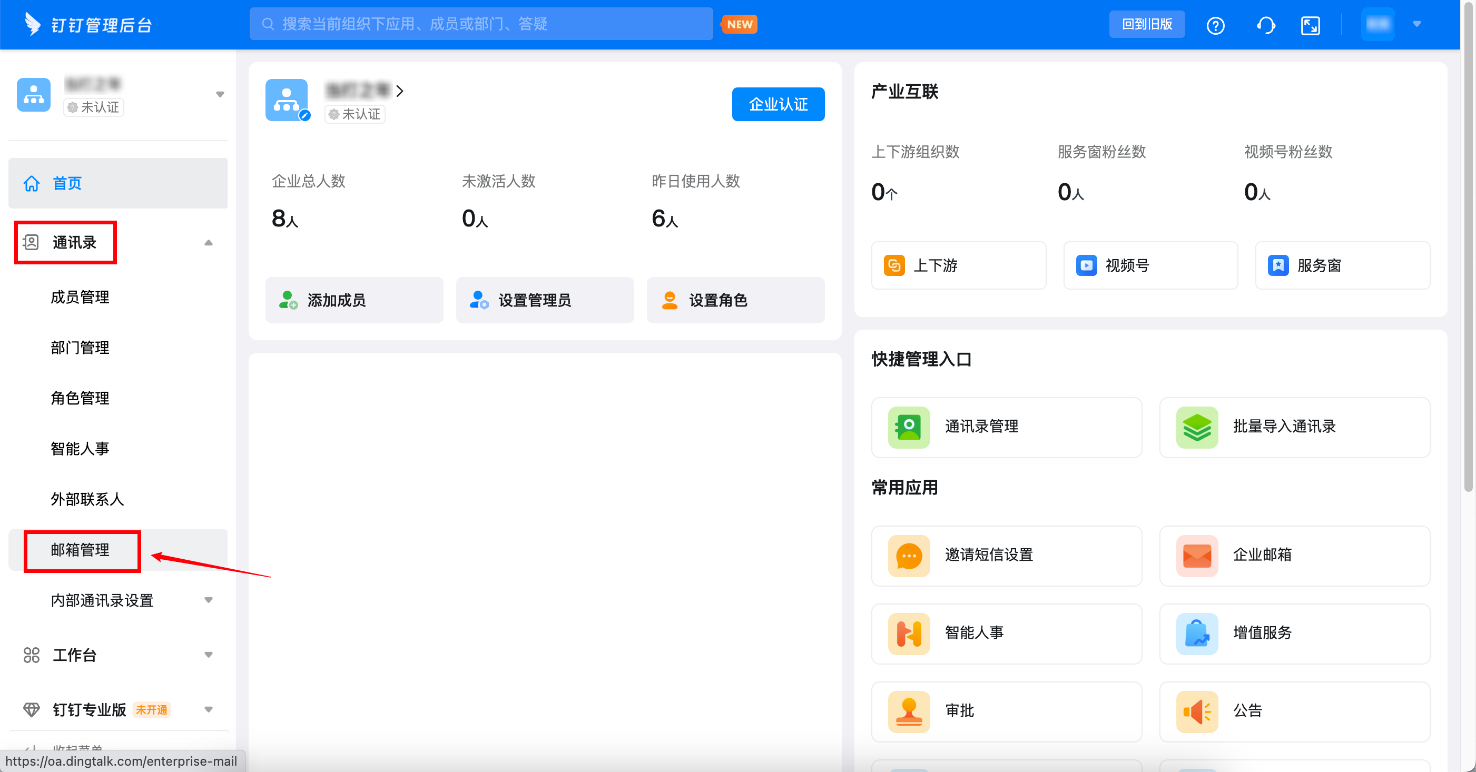The image size is (1476, 772).
Task: Open 智能人事 in the sidebar
Action: tap(80, 449)
